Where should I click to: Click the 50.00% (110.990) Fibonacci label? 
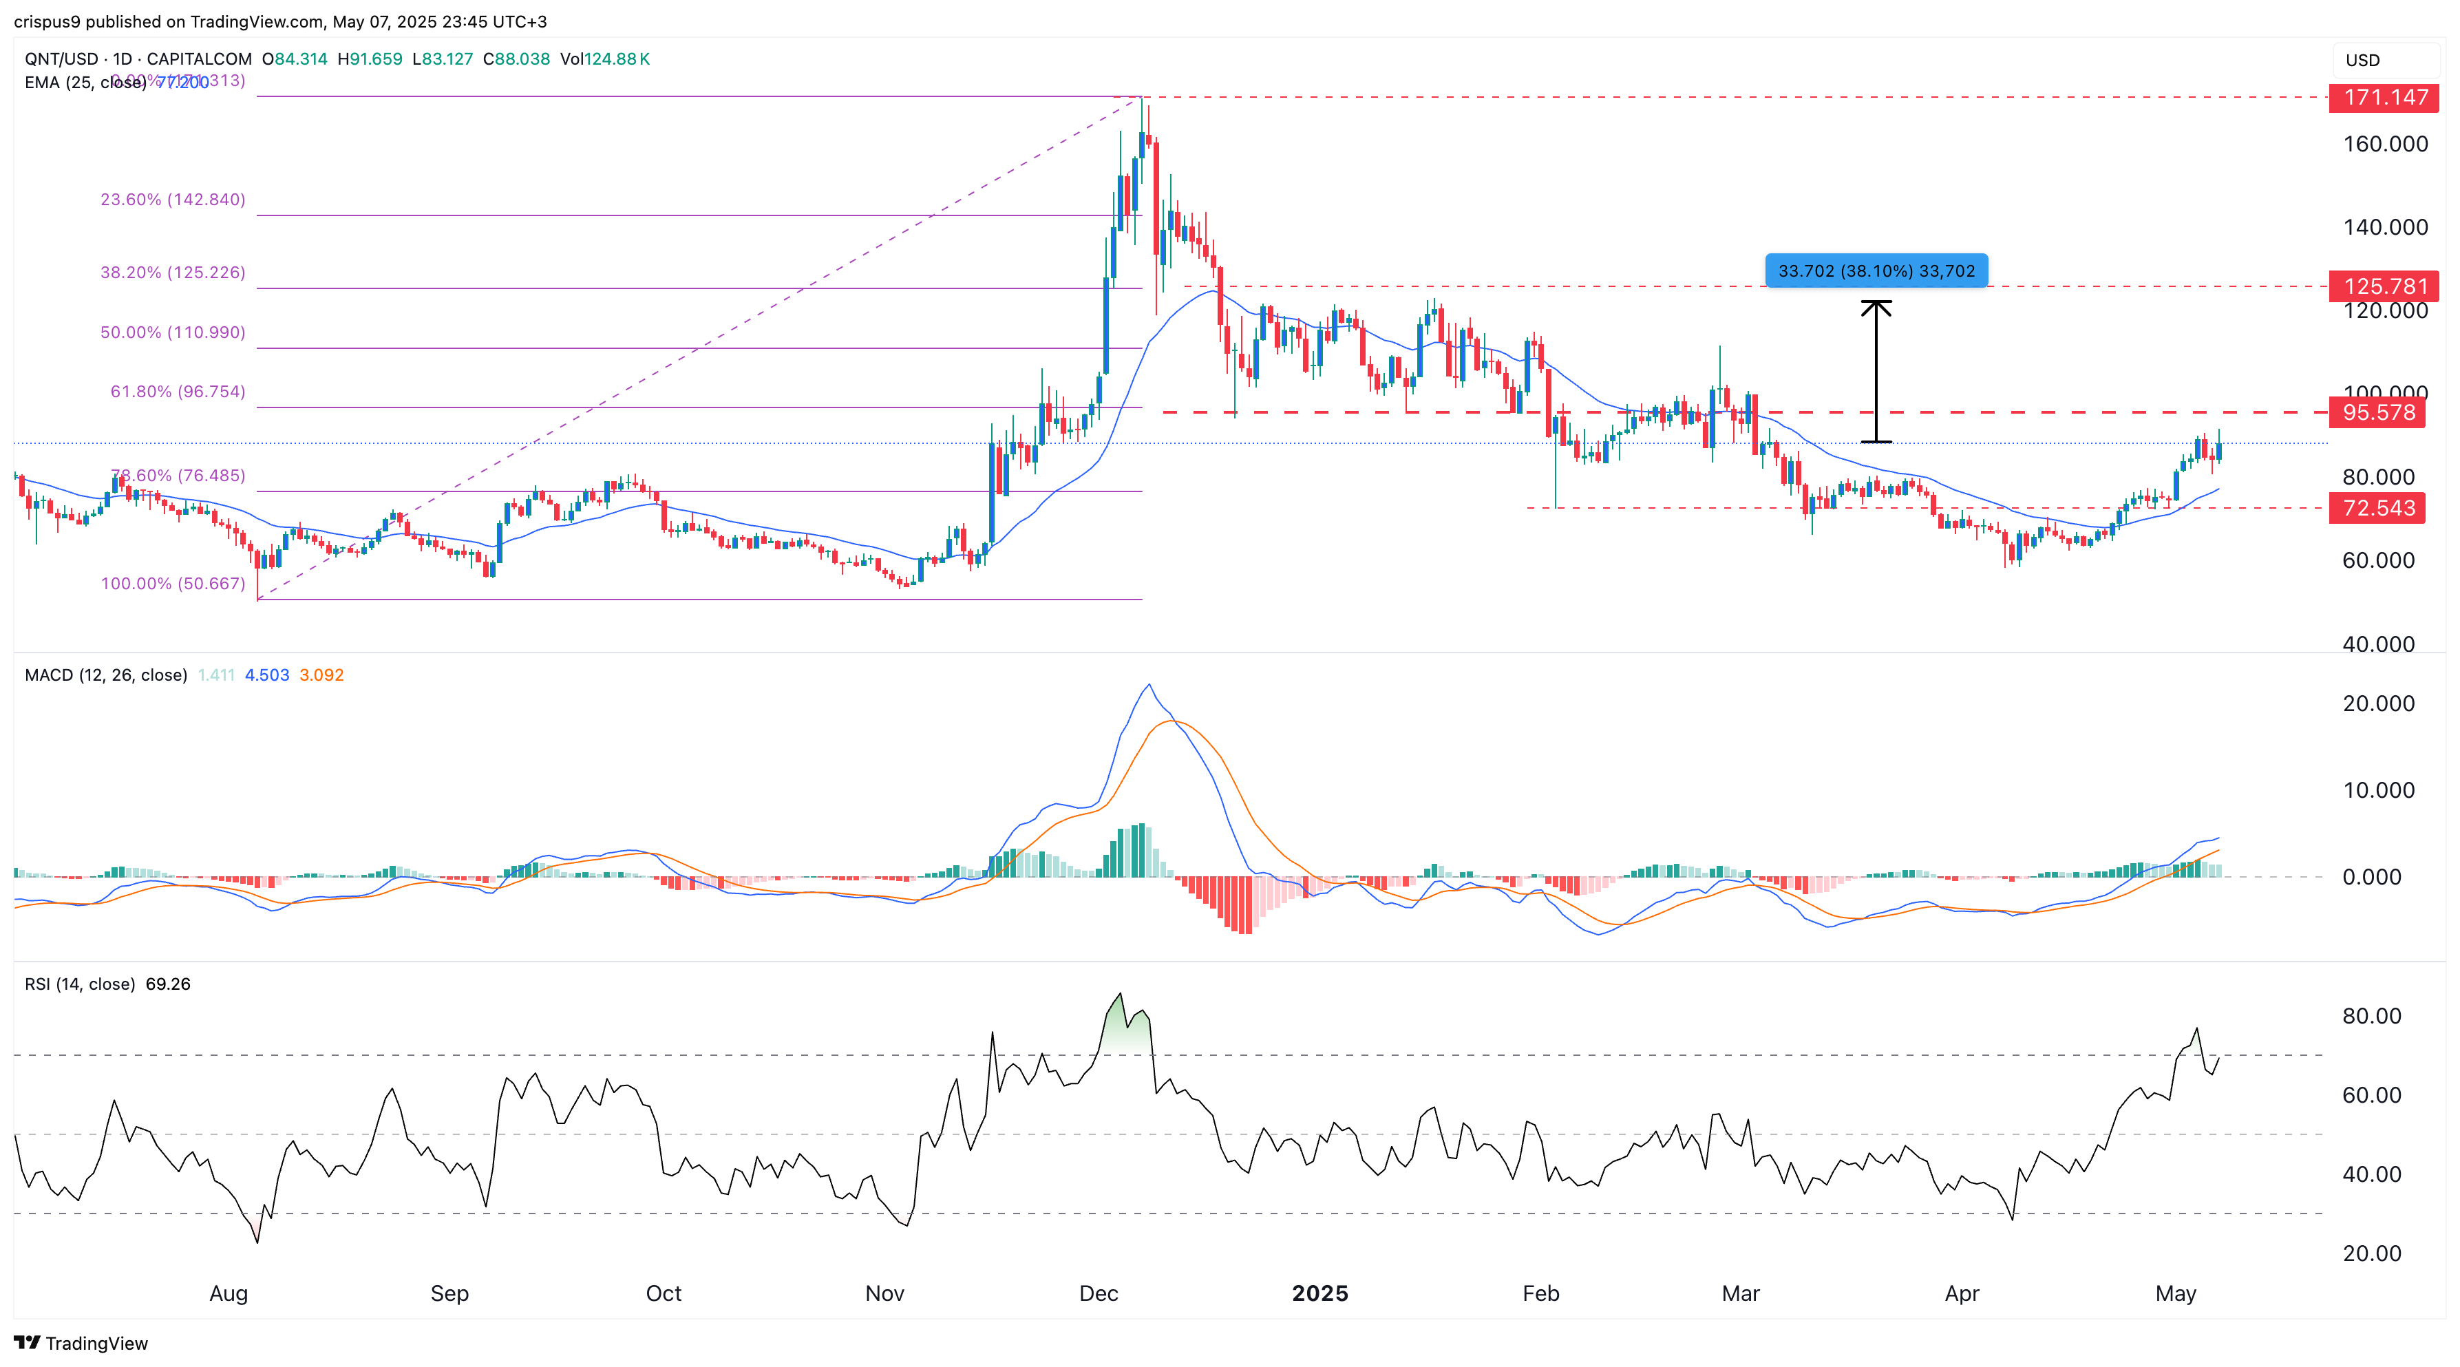tap(173, 332)
